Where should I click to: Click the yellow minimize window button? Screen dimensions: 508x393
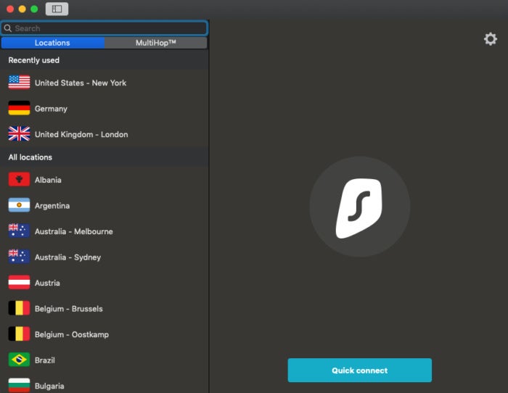22,9
